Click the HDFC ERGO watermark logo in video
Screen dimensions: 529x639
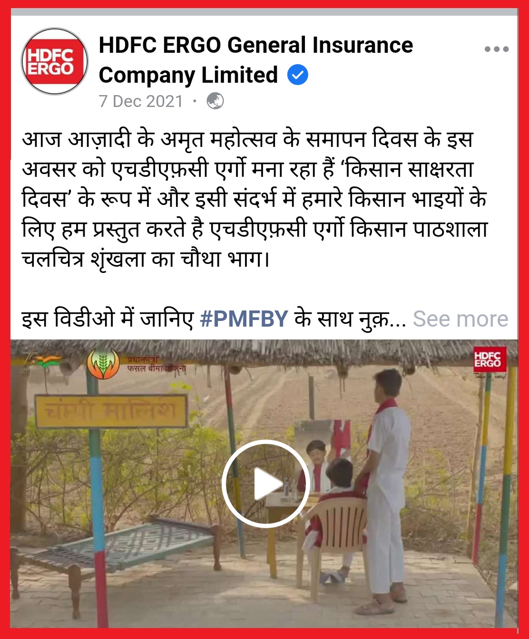488,360
